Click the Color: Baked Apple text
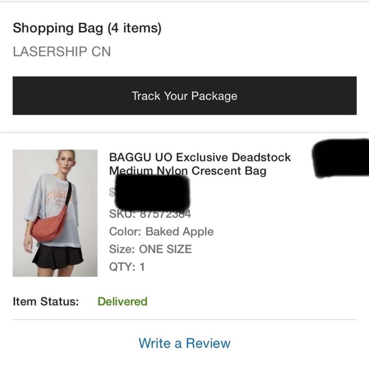Screen dimensions: 369x369 161,232
